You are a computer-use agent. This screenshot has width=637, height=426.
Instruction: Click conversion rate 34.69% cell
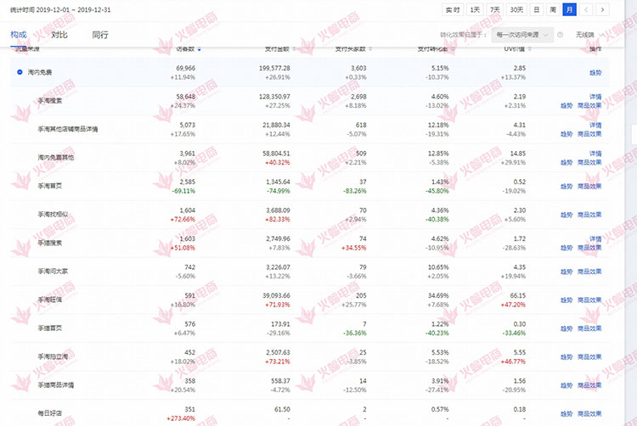(438, 296)
